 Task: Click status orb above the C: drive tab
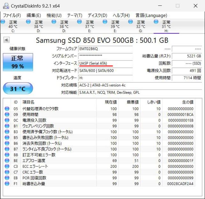pyautogui.click(x=3, y=22)
